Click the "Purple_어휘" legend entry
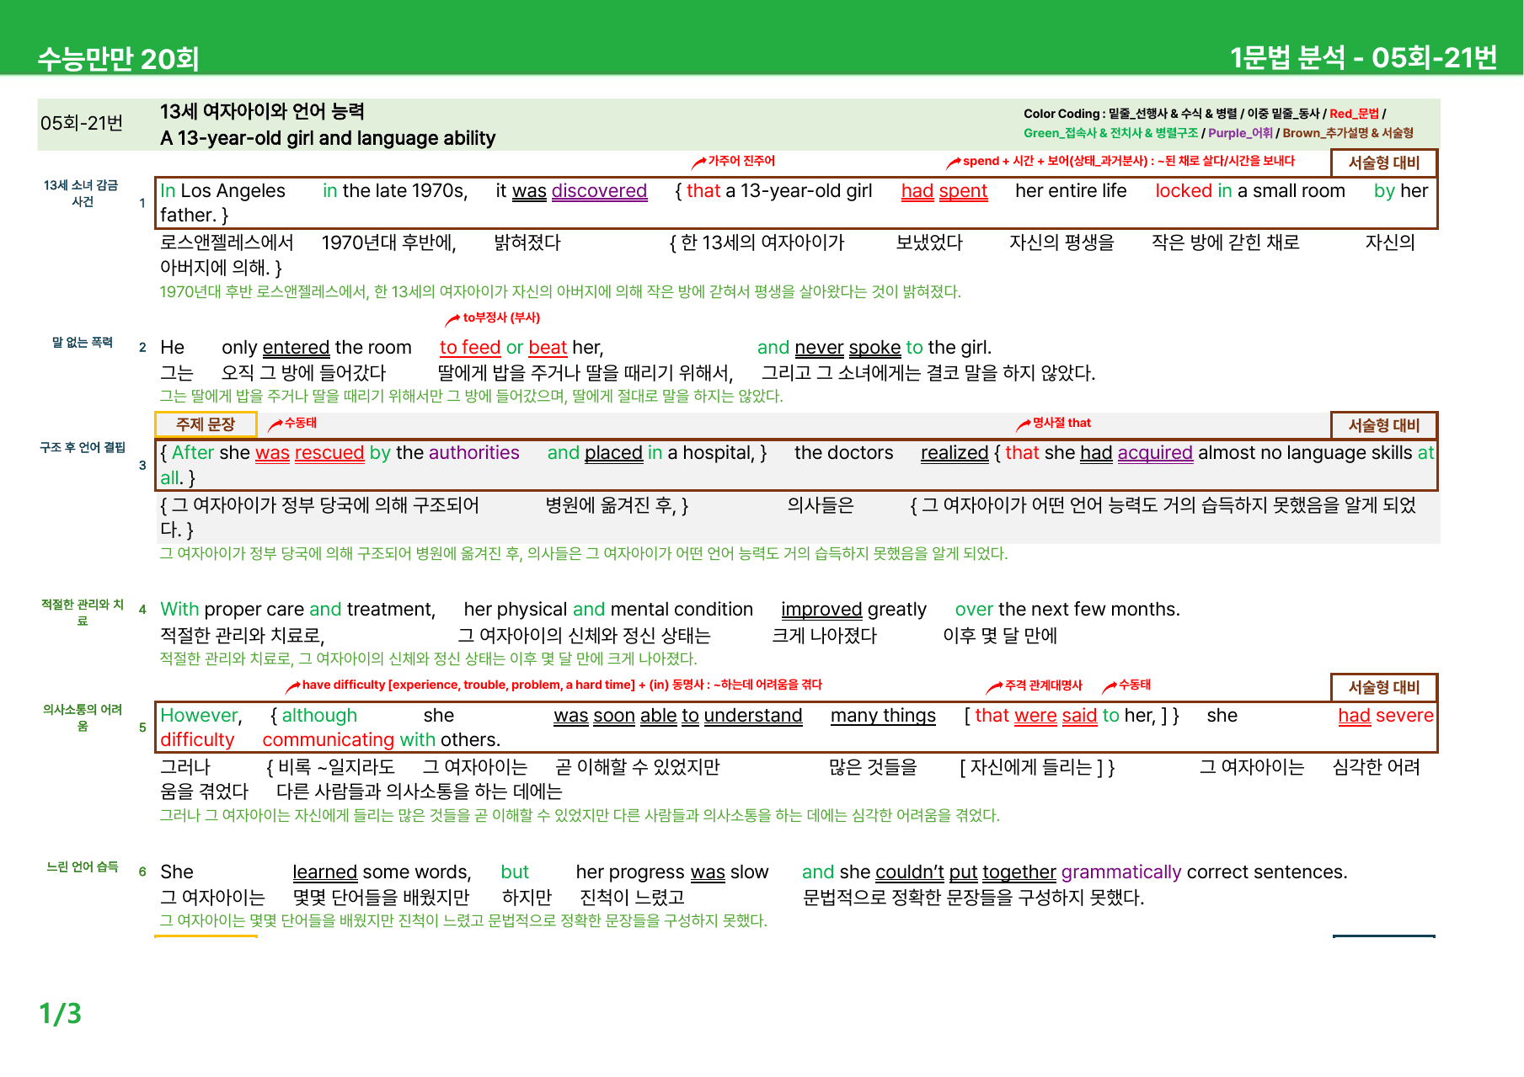 pos(1240,133)
